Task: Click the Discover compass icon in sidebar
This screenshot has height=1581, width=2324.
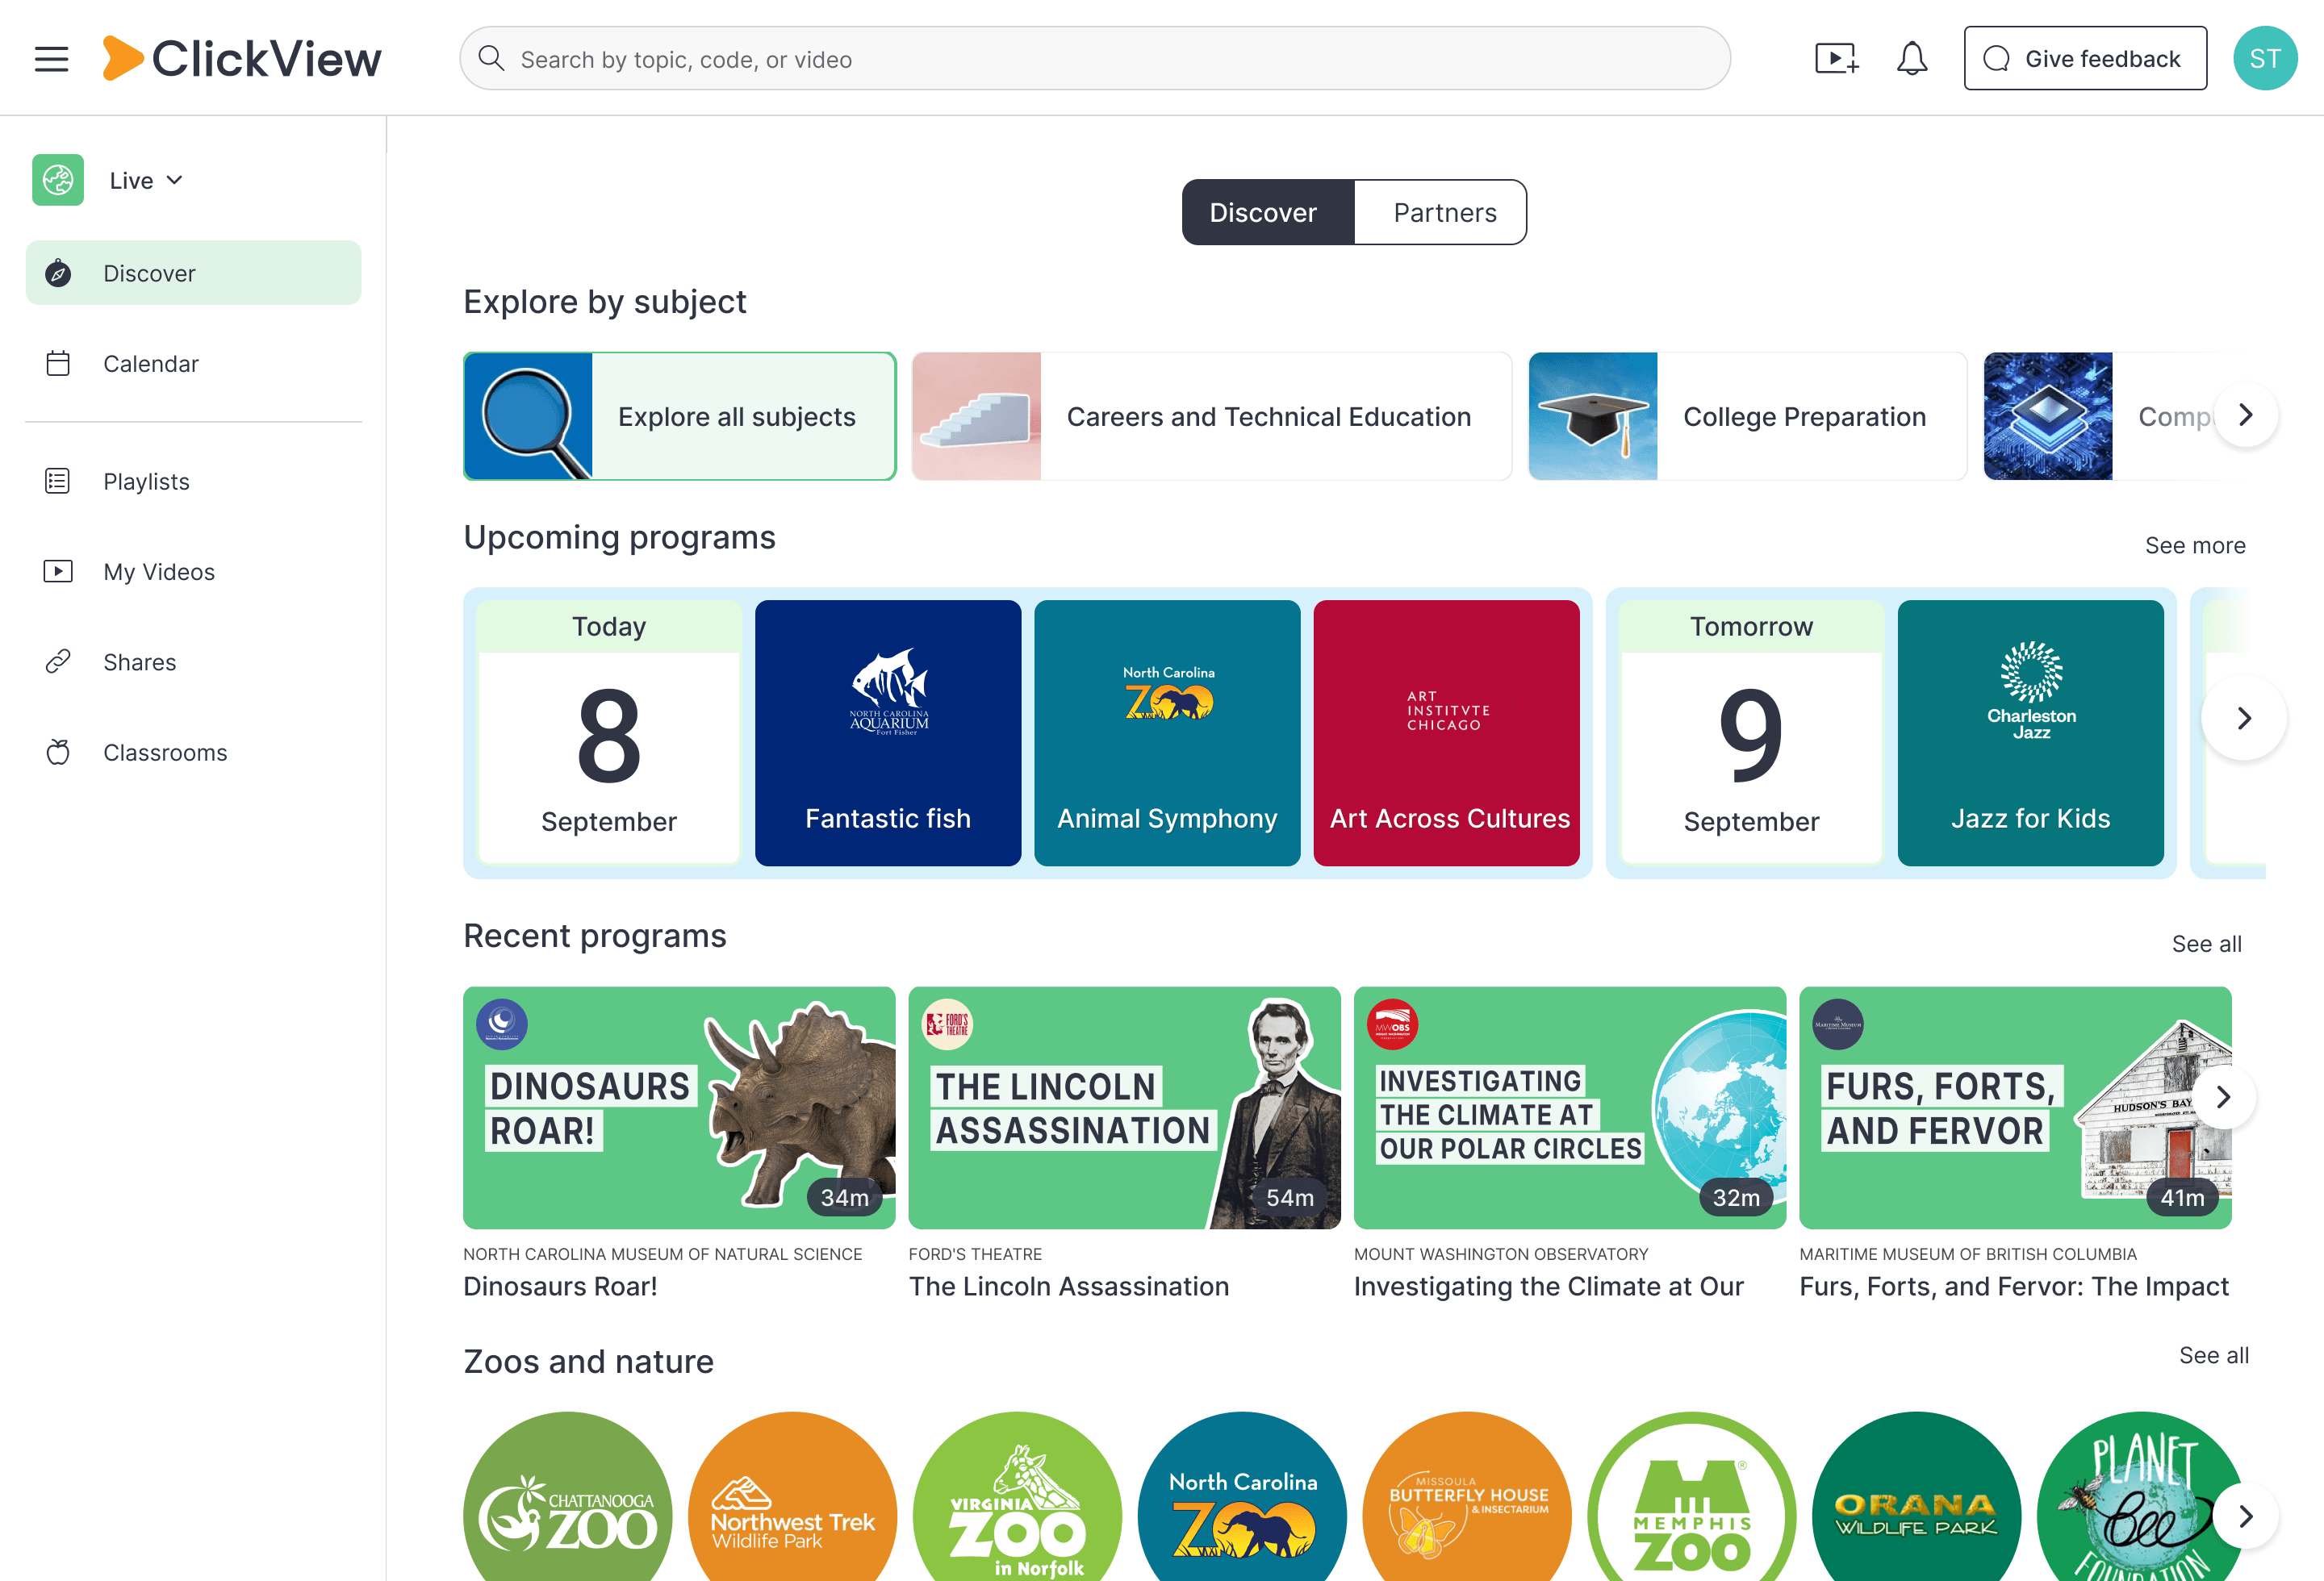Action: 58,273
